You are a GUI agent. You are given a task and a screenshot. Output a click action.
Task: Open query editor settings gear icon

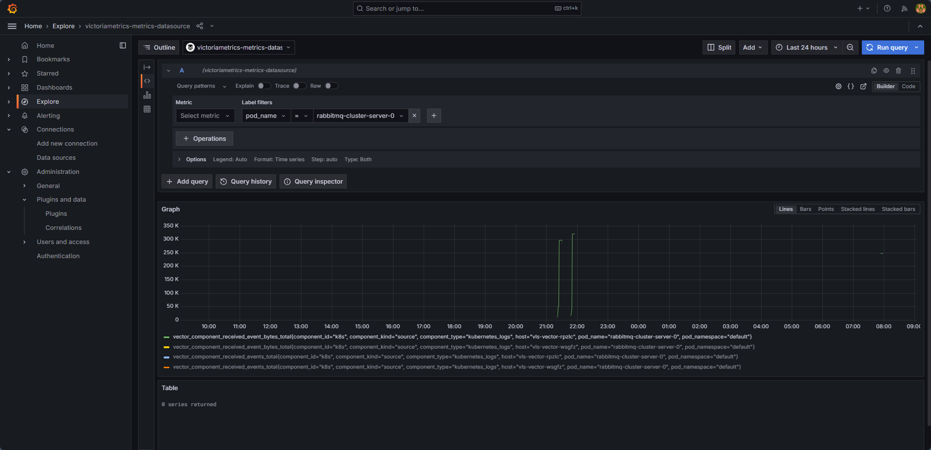pos(838,86)
